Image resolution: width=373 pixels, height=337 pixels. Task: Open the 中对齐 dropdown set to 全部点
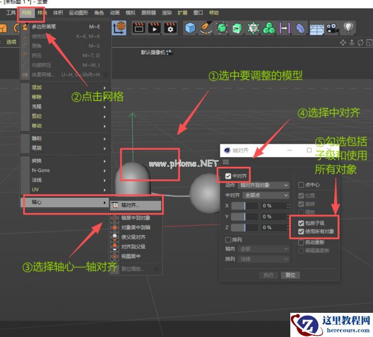pos(266,195)
